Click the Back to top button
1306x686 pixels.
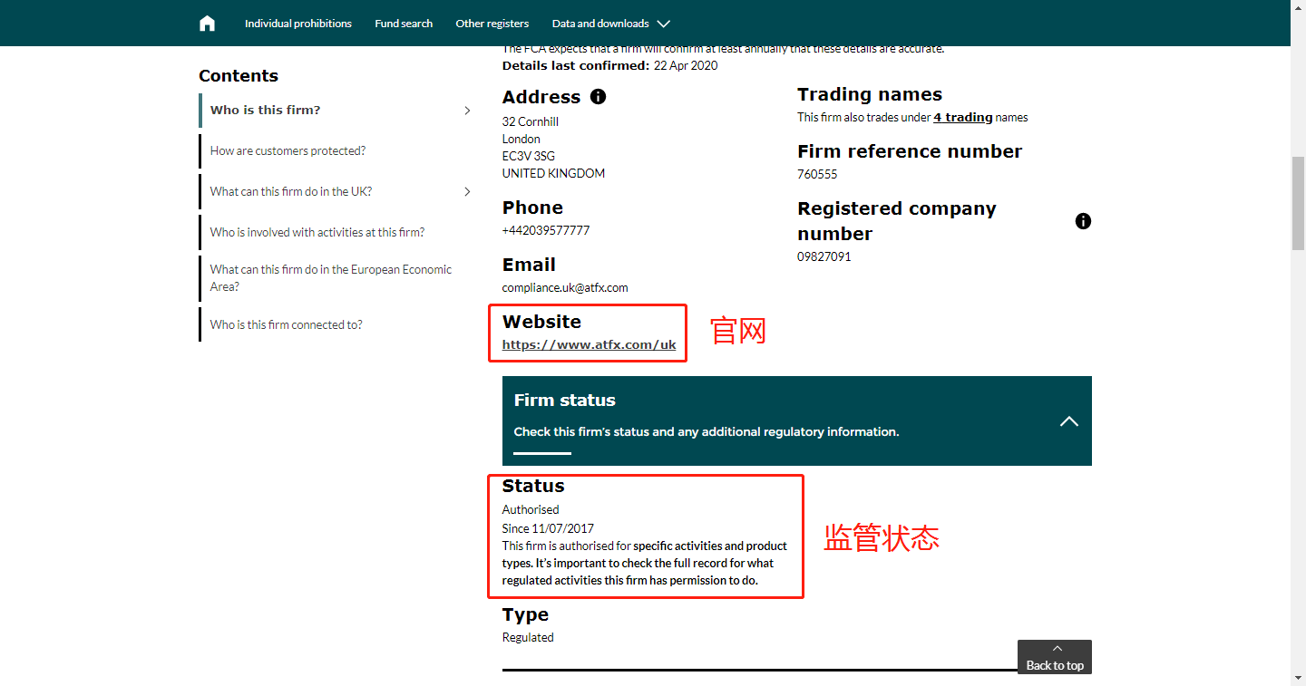[1055, 657]
